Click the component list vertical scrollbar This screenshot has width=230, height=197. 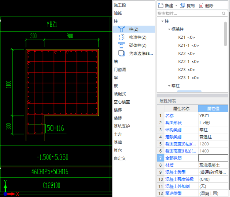[225, 34]
